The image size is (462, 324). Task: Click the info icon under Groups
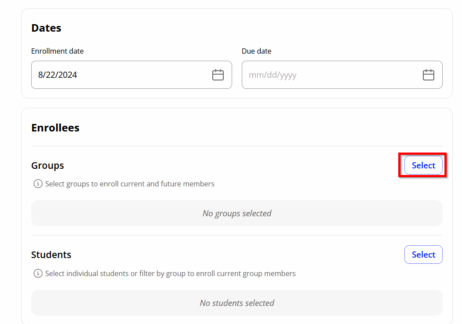(x=38, y=184)
